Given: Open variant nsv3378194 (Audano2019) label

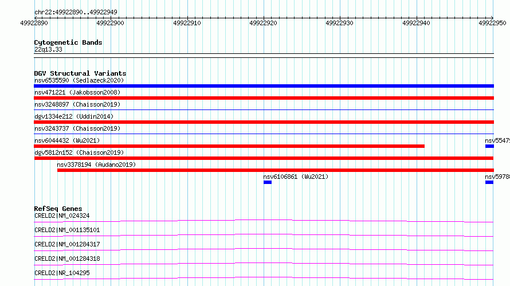Looking at the screenshot, I should tap(96, 164).
